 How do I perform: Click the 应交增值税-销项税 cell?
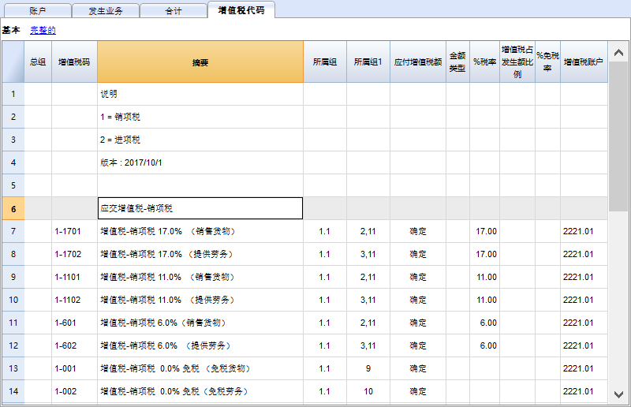tap(200, 208)
